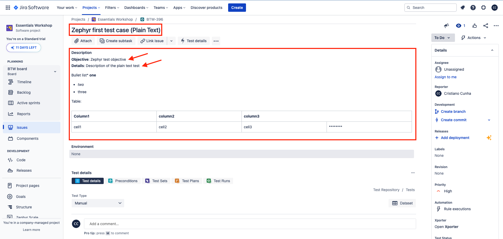This screenshot has height=239, width=503.
Task: Click Create branch link
Action: pyautogui.click(x=453, y=112)
